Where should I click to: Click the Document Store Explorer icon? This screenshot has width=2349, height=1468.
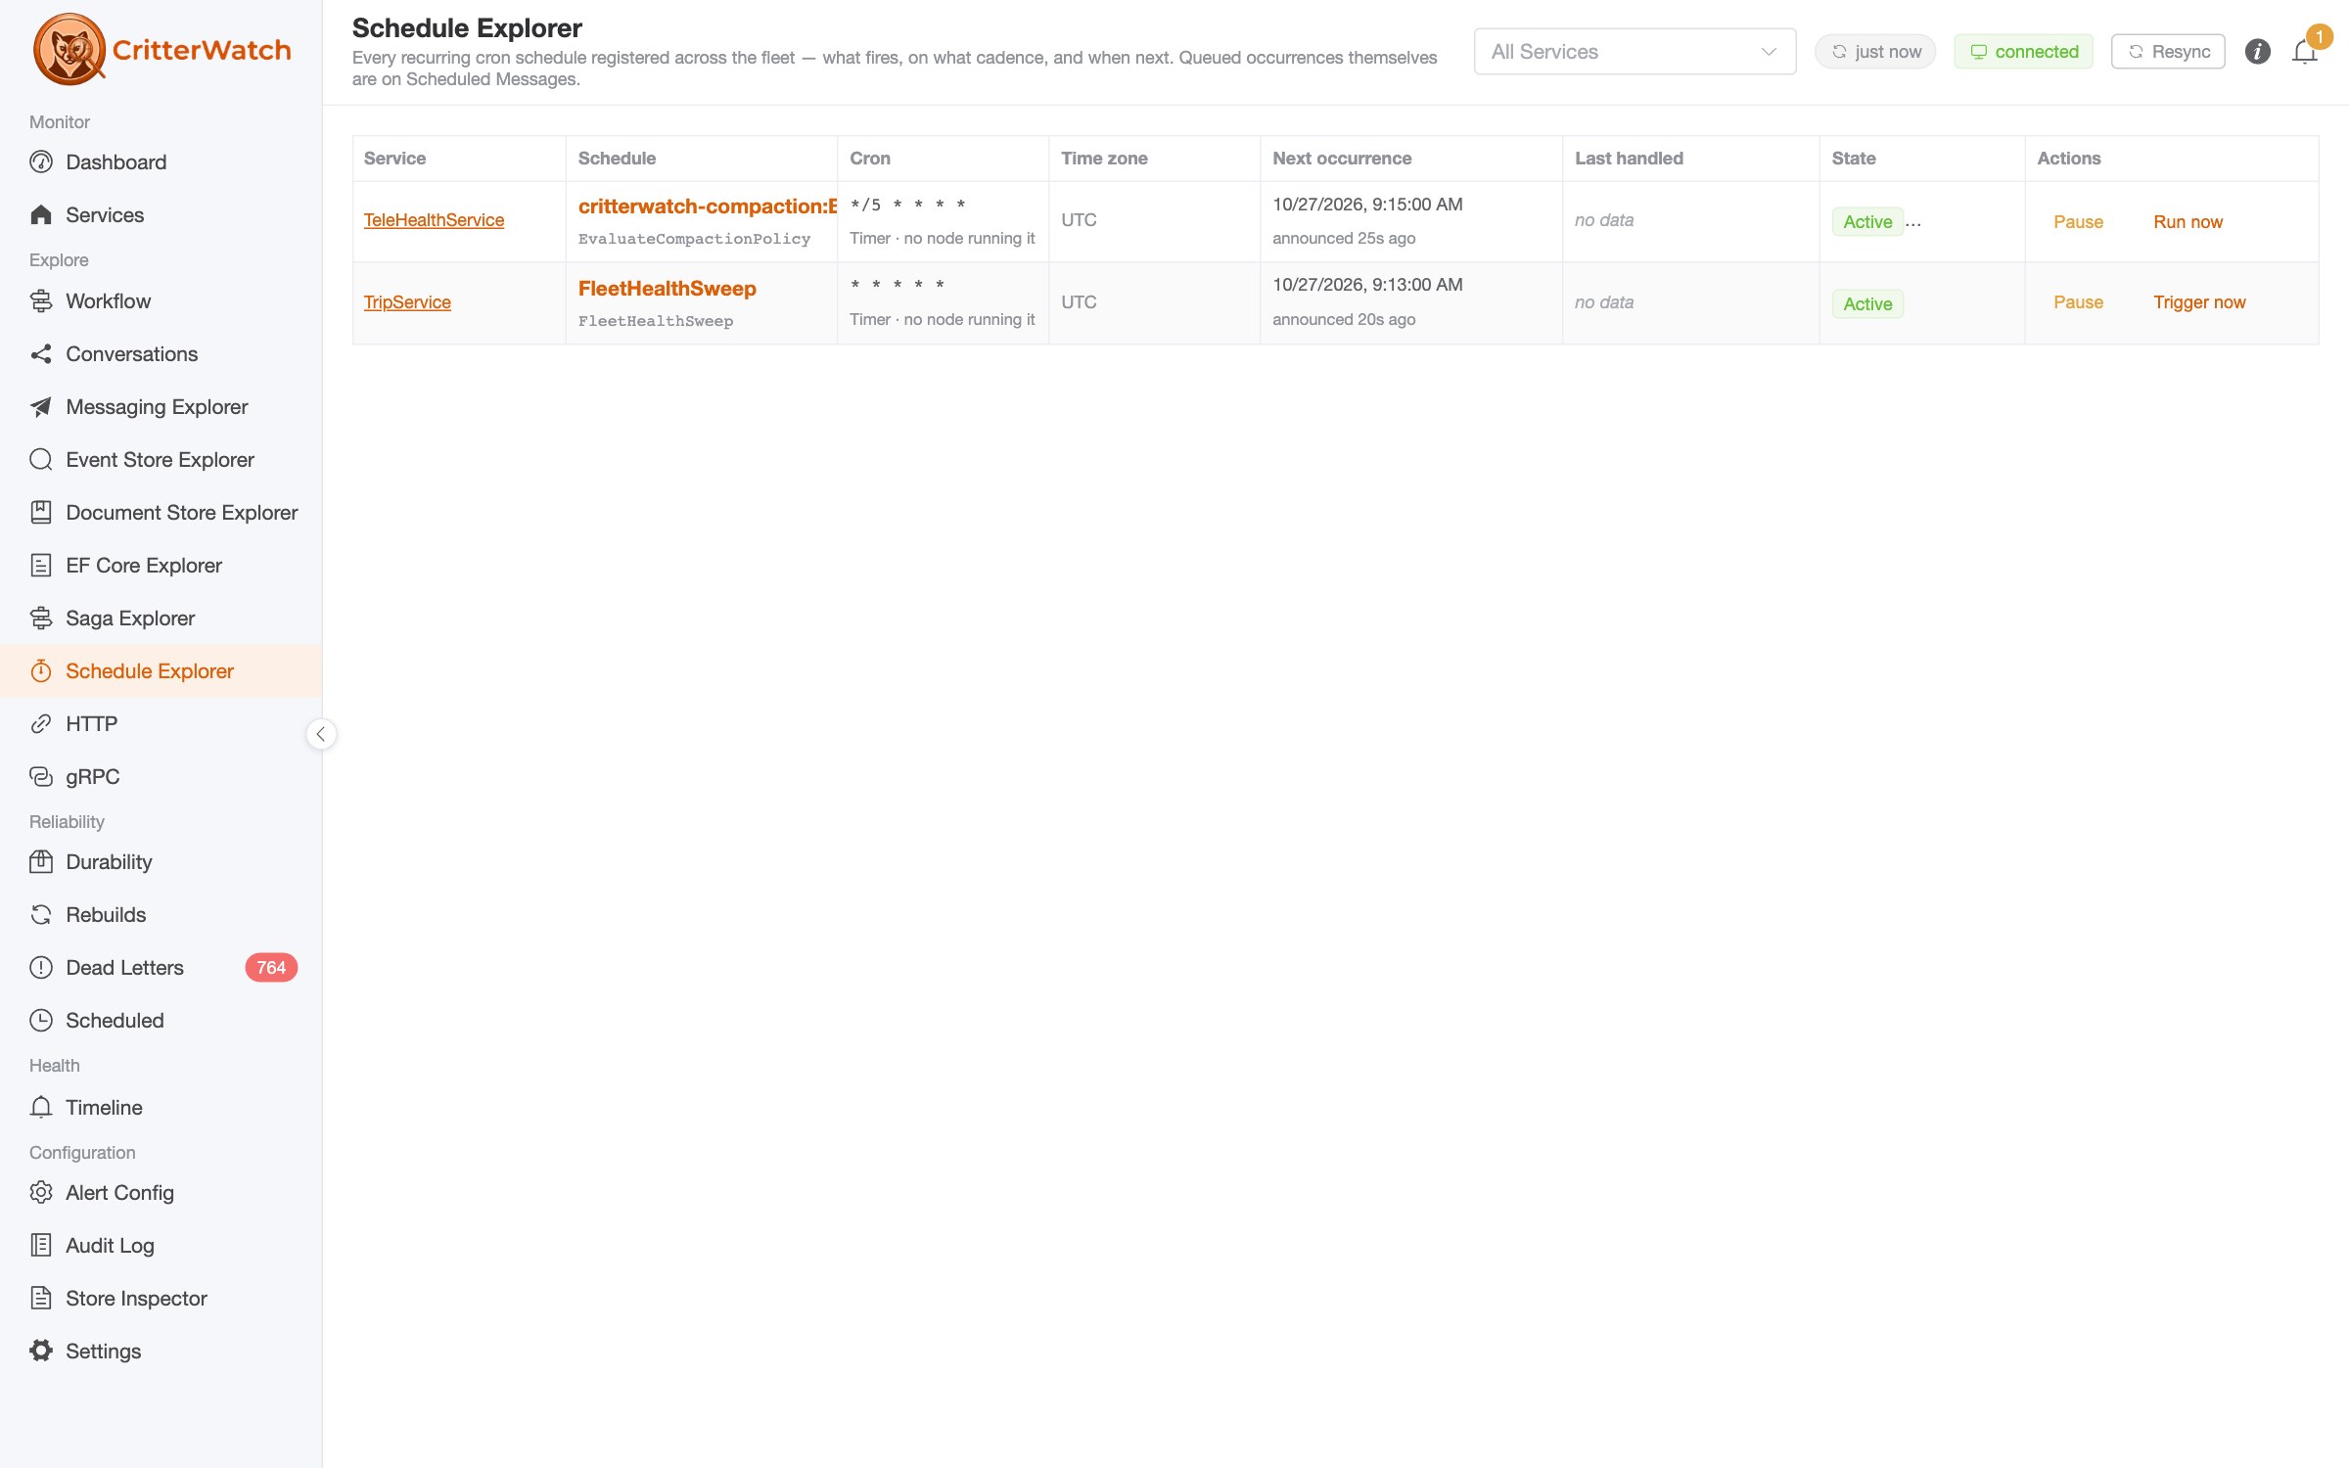(x=40, y=513)
